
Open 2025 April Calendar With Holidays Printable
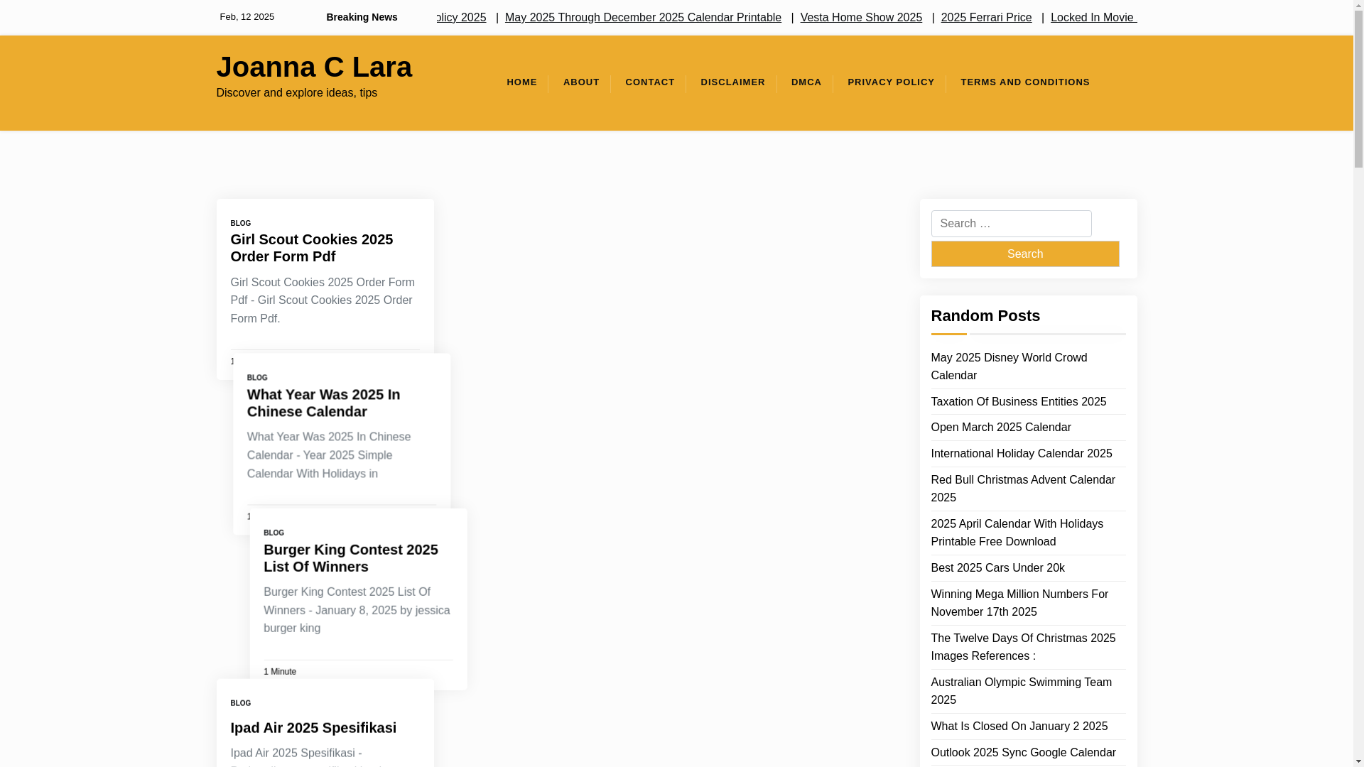point(1017,533)
